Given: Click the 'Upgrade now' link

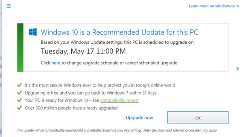Looking at the screenshot, I should (139, 118).
